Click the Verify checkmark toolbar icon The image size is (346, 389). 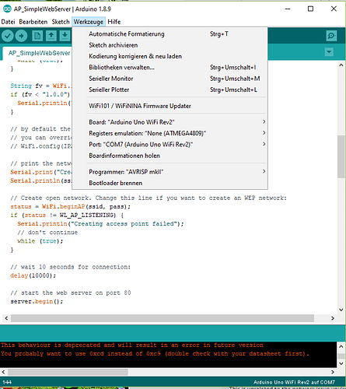coord(8,36)
